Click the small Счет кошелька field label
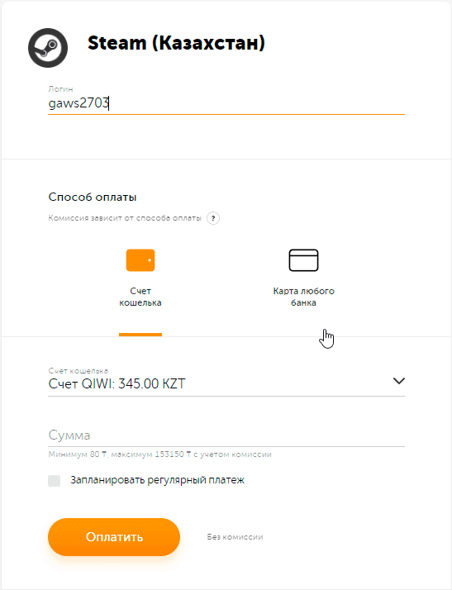Viewport: 452px width, 590px height. (x=79, y=371)
